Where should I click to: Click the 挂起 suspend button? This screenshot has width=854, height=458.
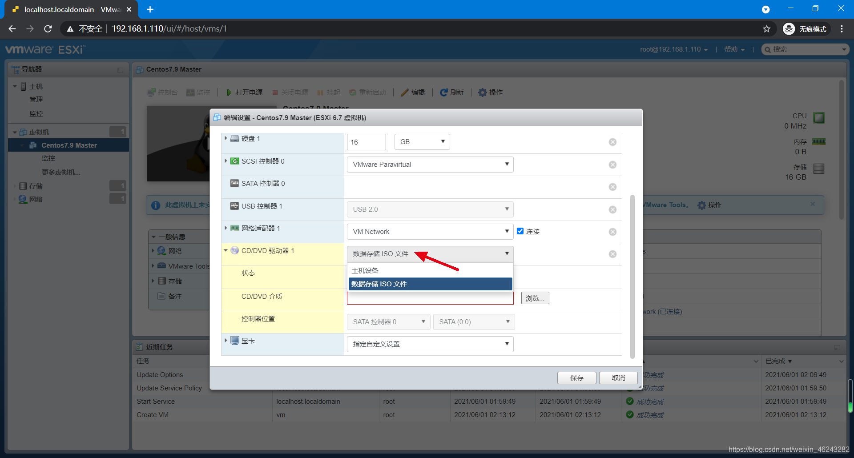328,92
